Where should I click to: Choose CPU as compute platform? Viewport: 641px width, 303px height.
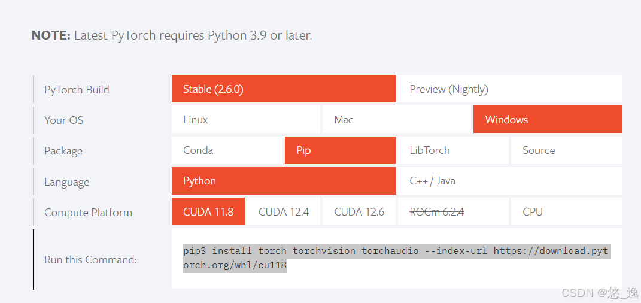coord(567,211)
